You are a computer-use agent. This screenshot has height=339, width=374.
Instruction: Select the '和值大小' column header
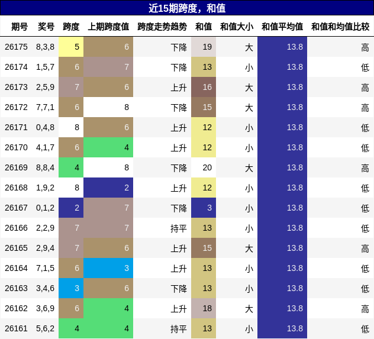point(237,27)
